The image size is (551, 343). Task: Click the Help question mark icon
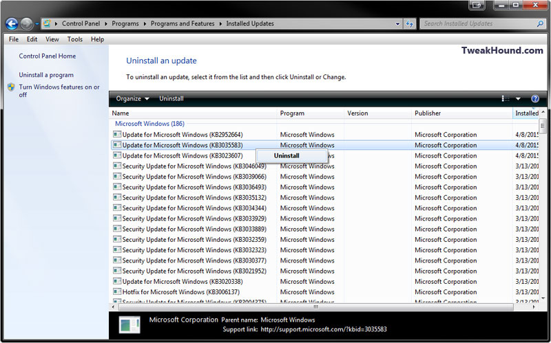point(535,99)
